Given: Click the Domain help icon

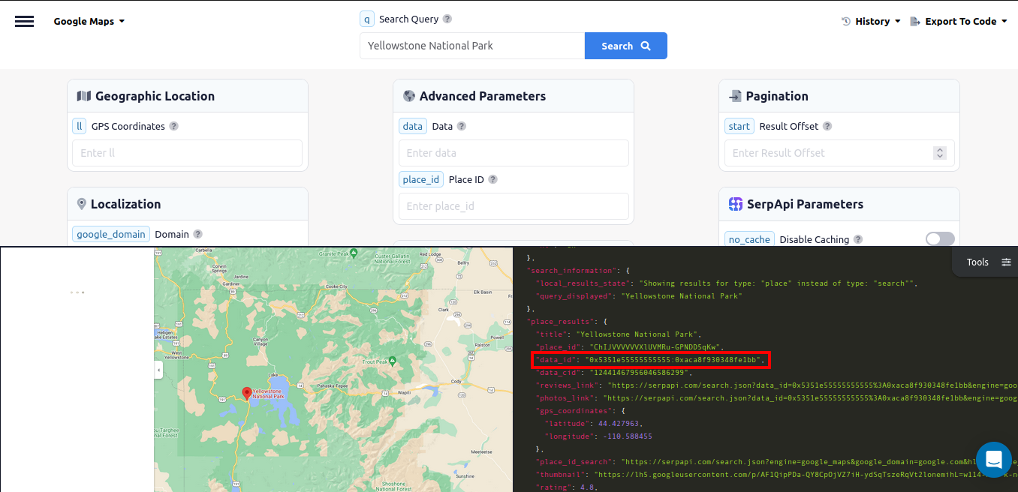Looking at the screenshot, I should 198,234.
